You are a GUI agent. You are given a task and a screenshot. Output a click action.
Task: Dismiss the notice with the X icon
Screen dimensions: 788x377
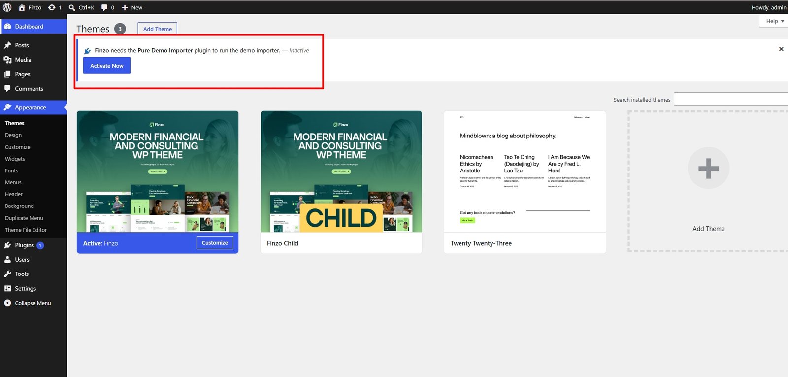[781, 49]
